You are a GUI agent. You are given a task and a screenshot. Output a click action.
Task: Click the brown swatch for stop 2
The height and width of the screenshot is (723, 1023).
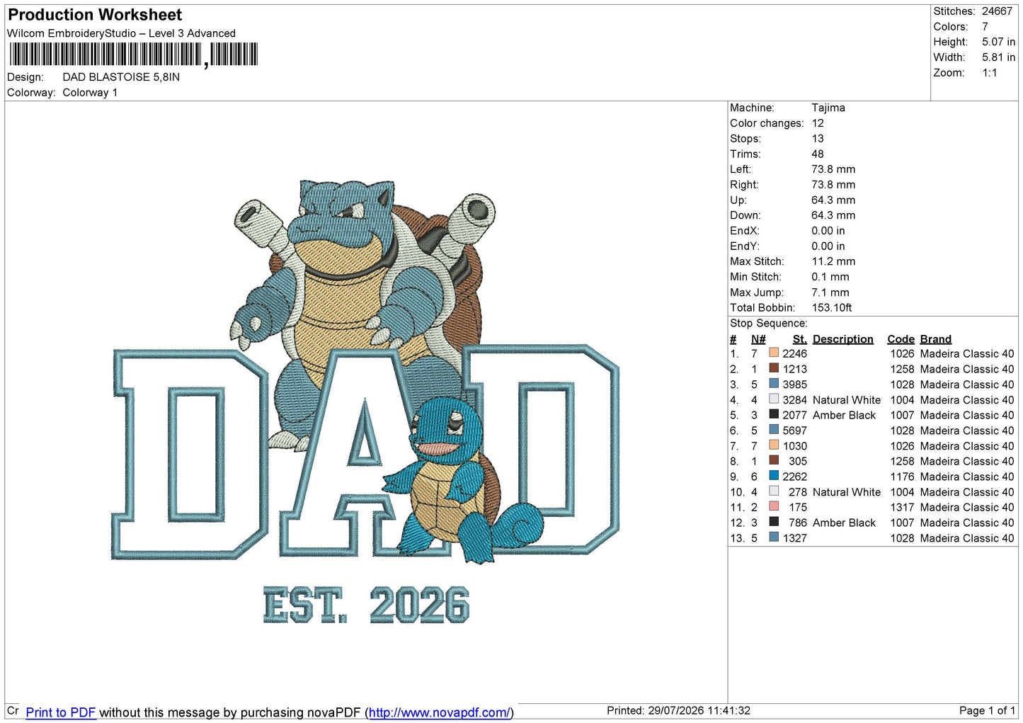point(774,368)
